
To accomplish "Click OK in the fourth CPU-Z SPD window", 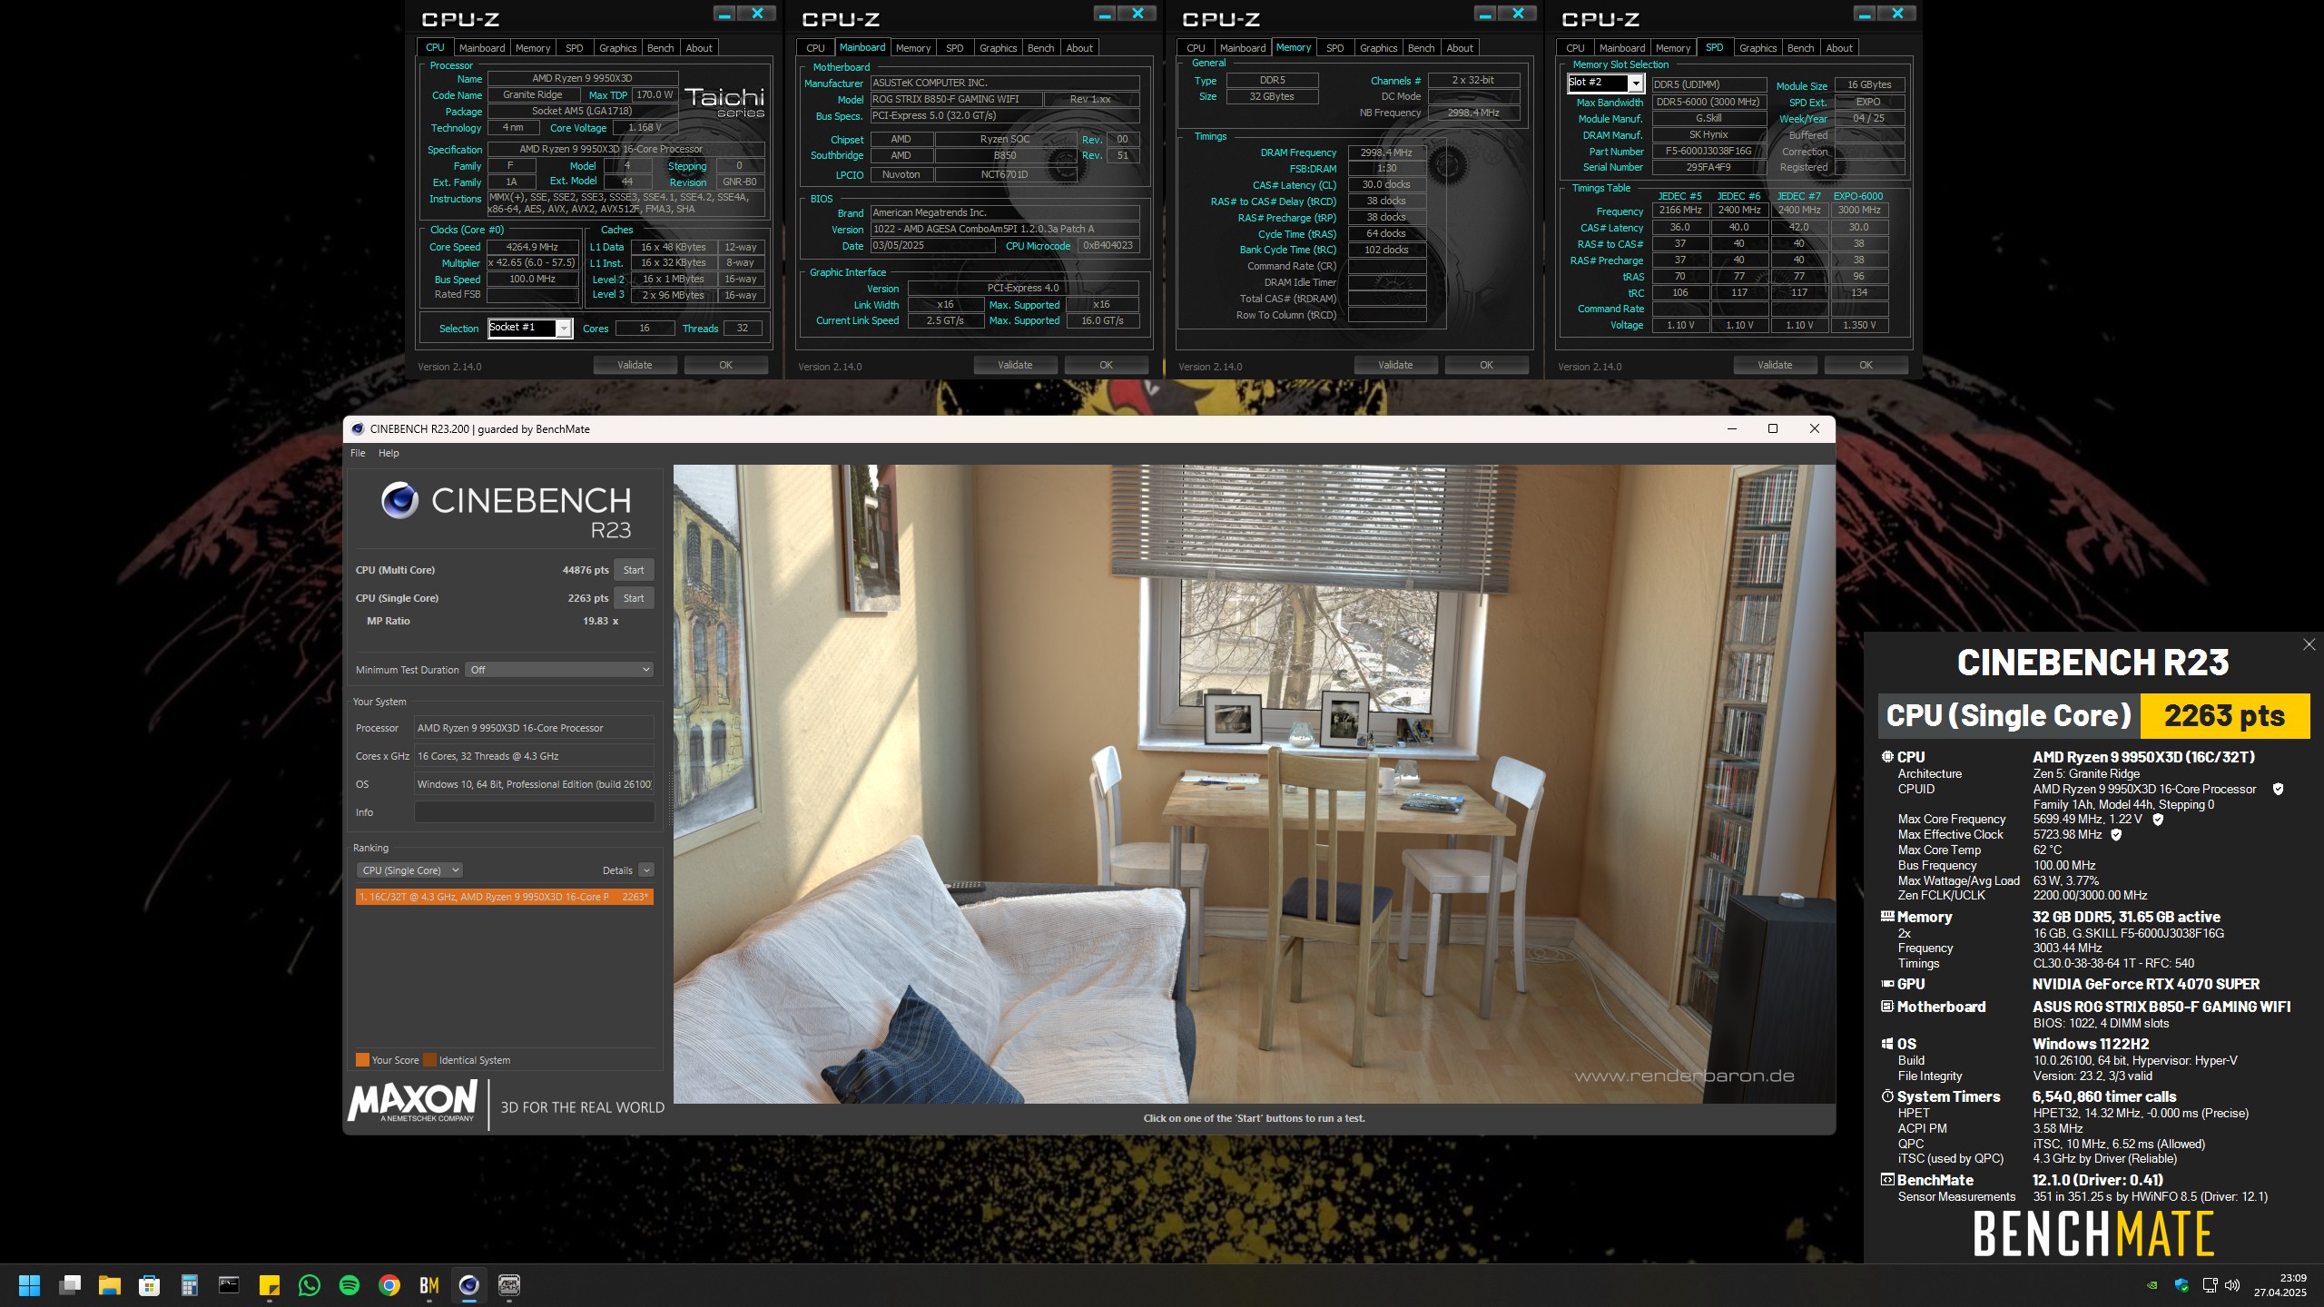I will [1866, 365].
